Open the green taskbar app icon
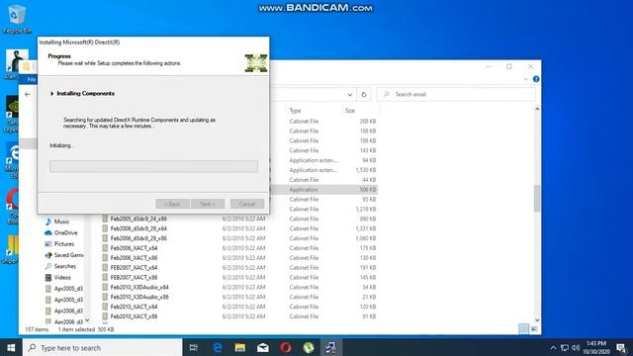Screen dimensions: 633x356 [309, 347]
